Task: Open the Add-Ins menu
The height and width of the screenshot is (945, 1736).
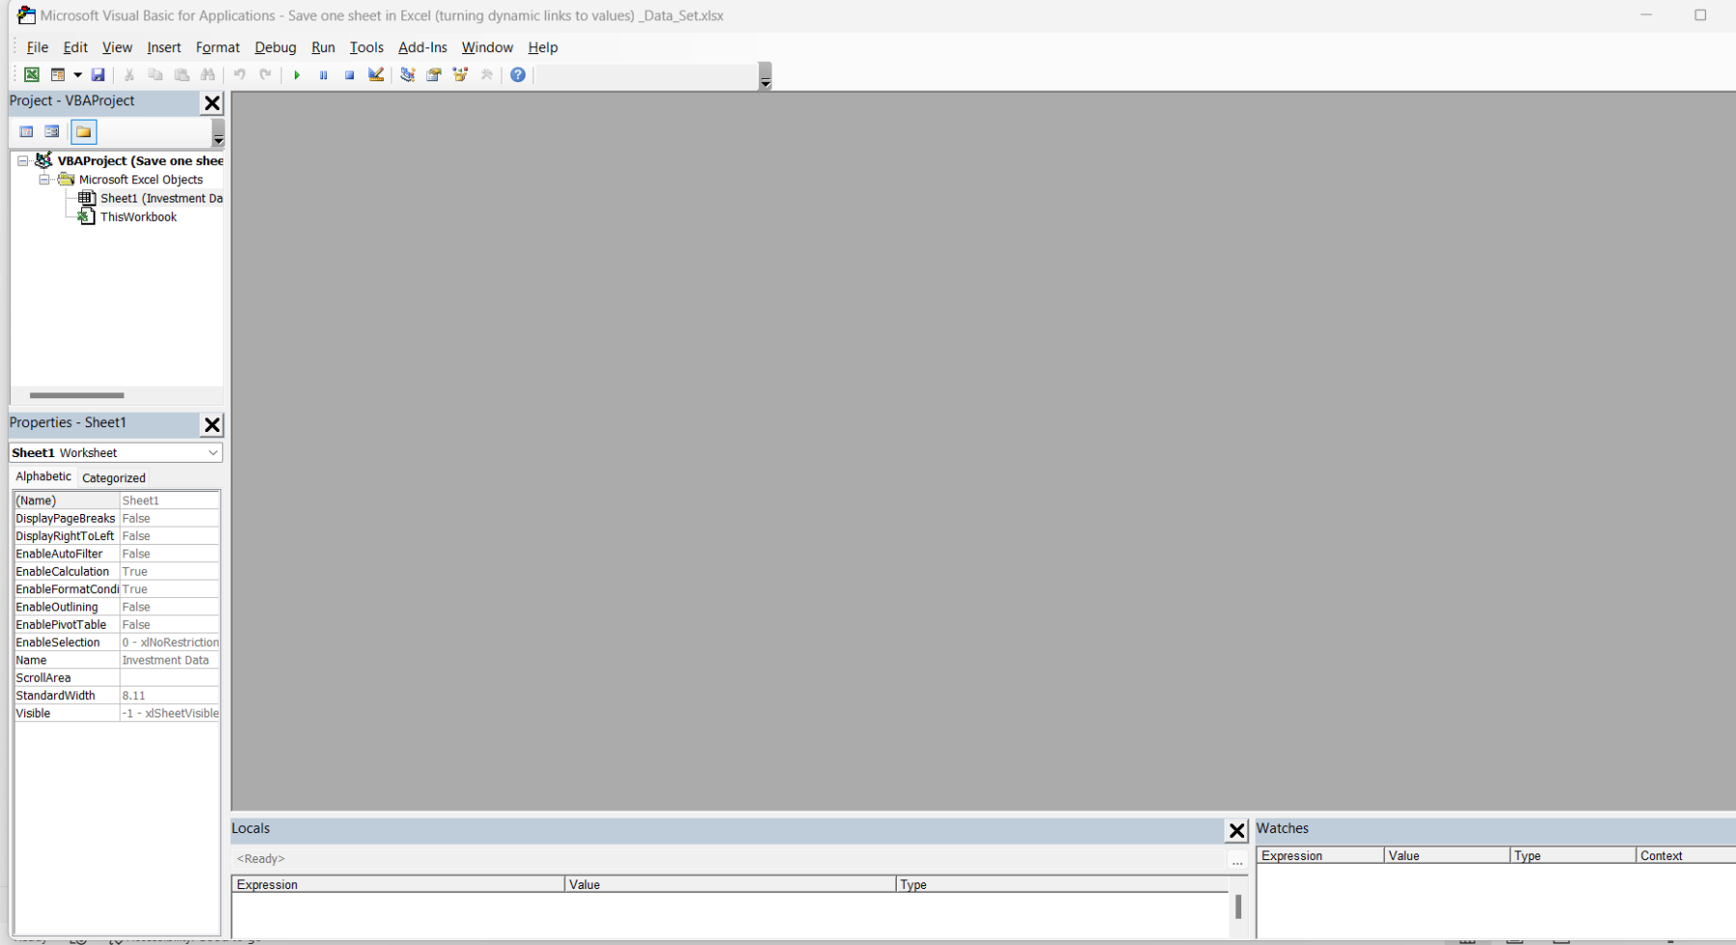Action: point(422,47)
